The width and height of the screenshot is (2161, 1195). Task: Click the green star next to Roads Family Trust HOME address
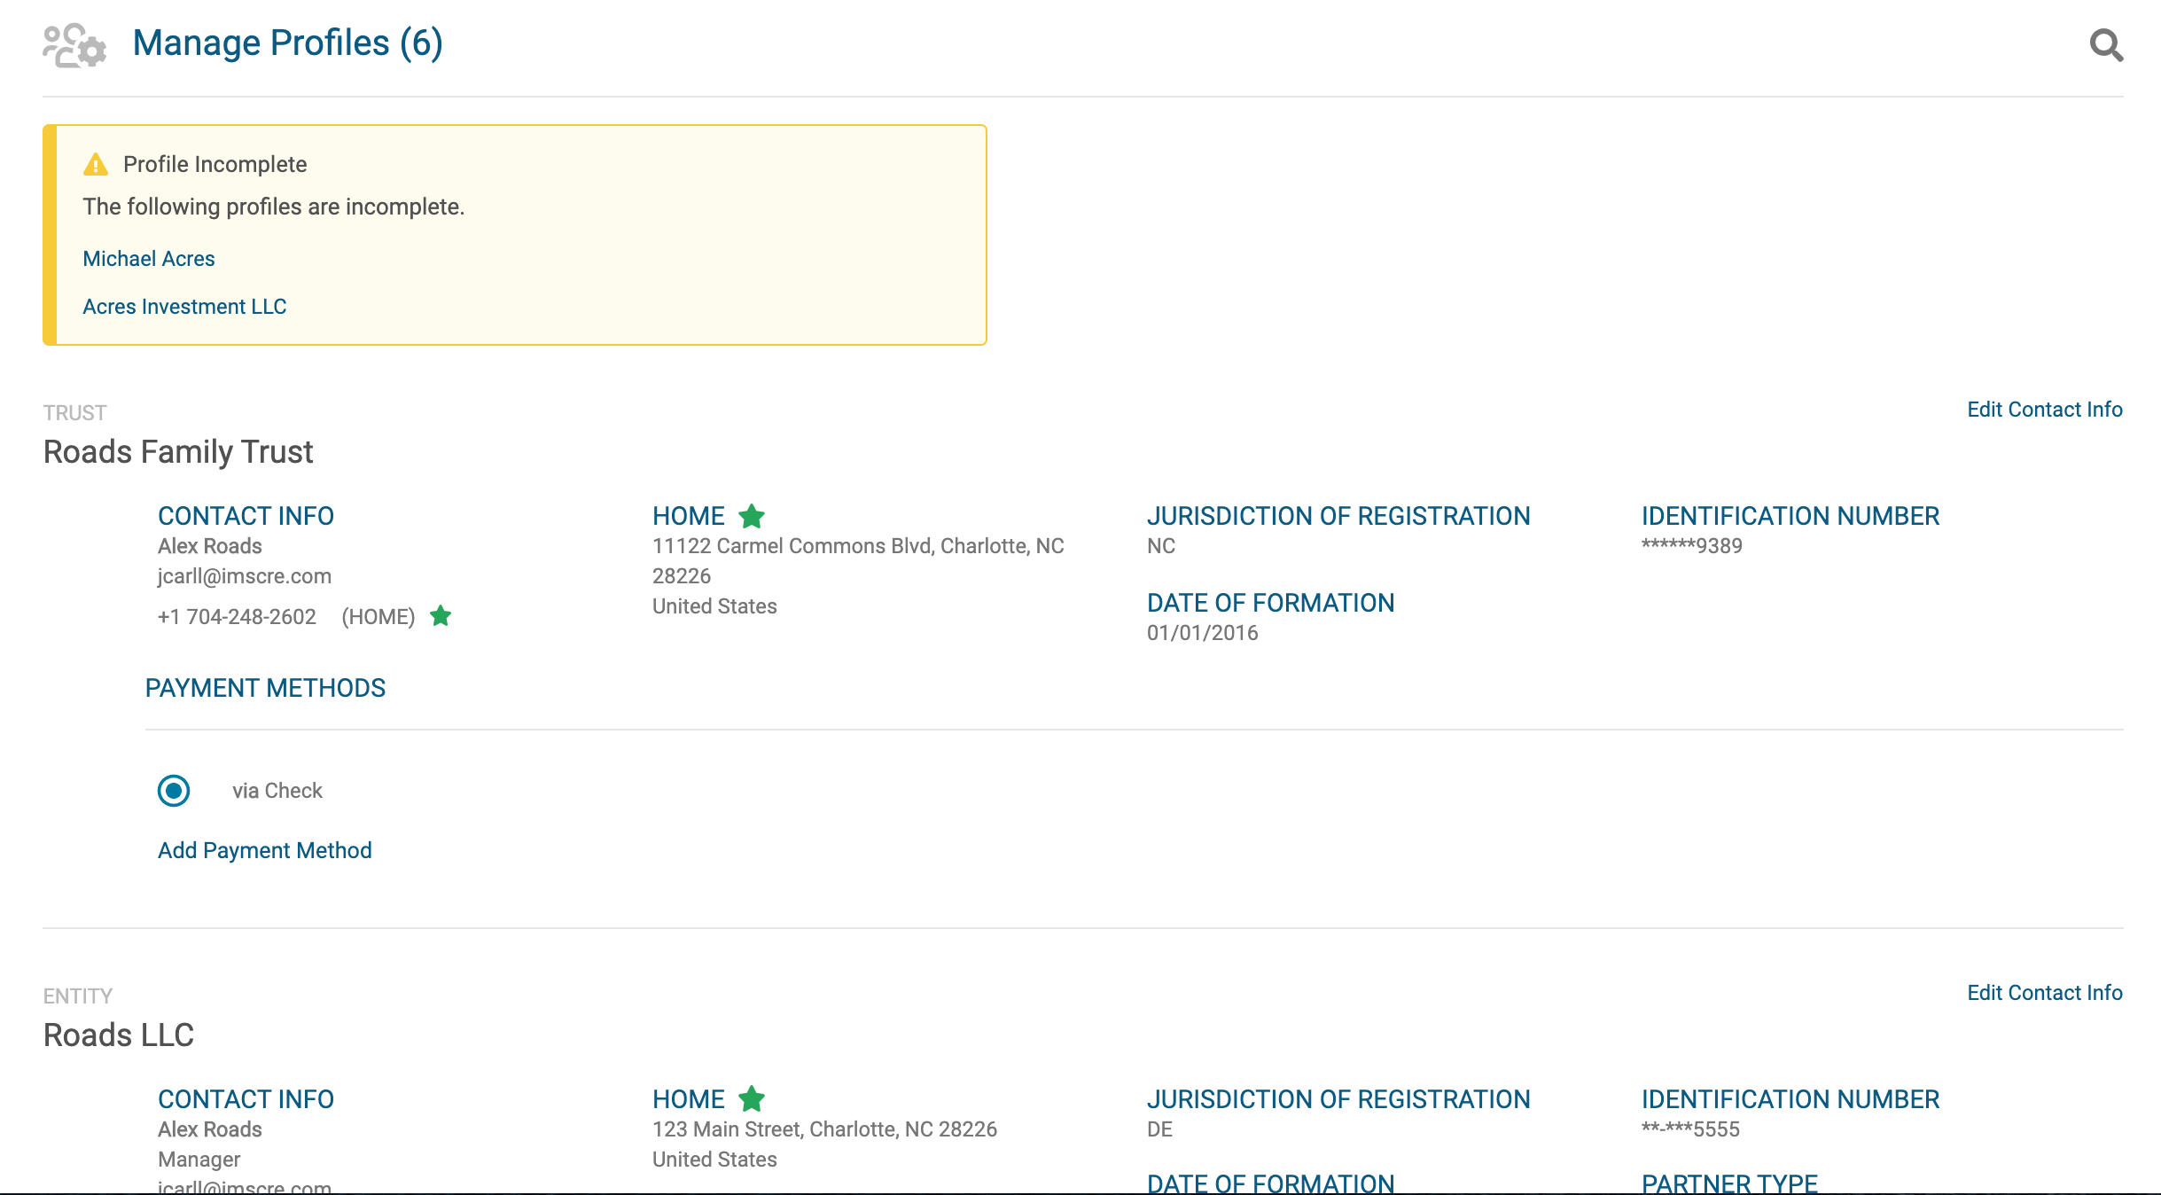[752, 516]
